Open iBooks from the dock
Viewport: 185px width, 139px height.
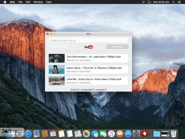[120, 134]
